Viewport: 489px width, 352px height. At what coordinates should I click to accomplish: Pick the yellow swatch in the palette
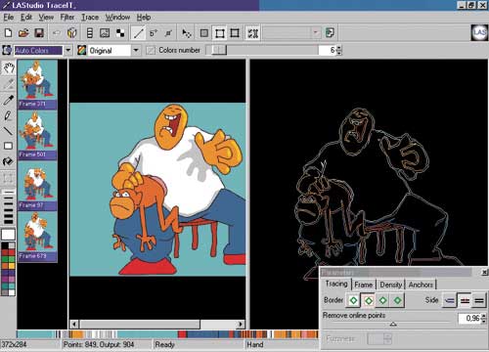coord(12,266)
